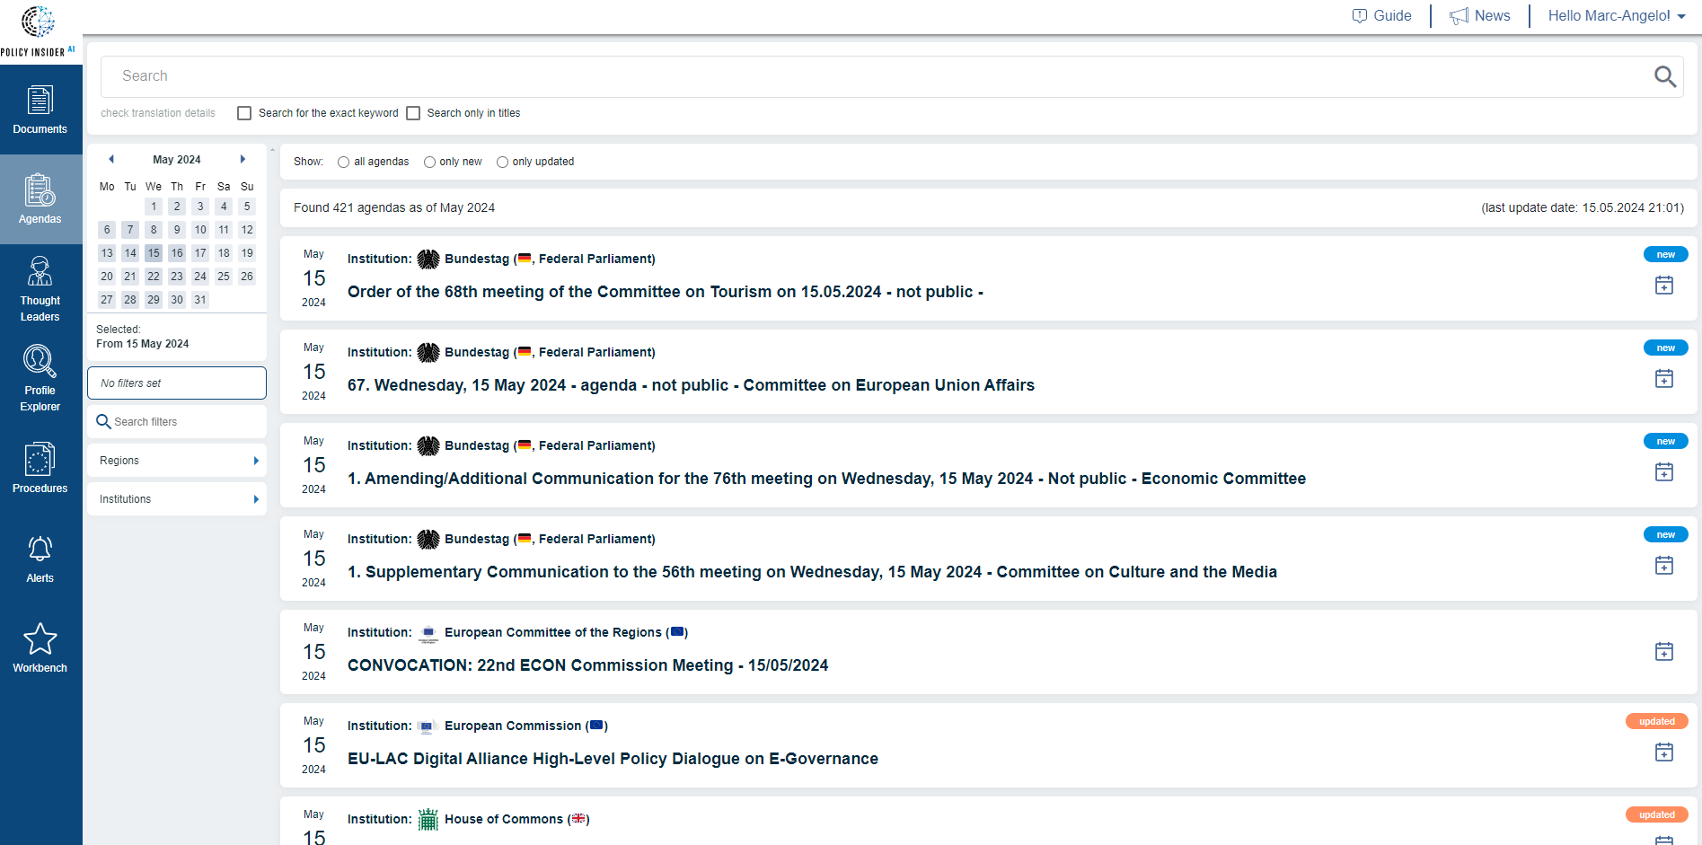Go to next month in calendar
This screenshot has height=845, width=1702.
pyautogui.click(x=243, y=160)
